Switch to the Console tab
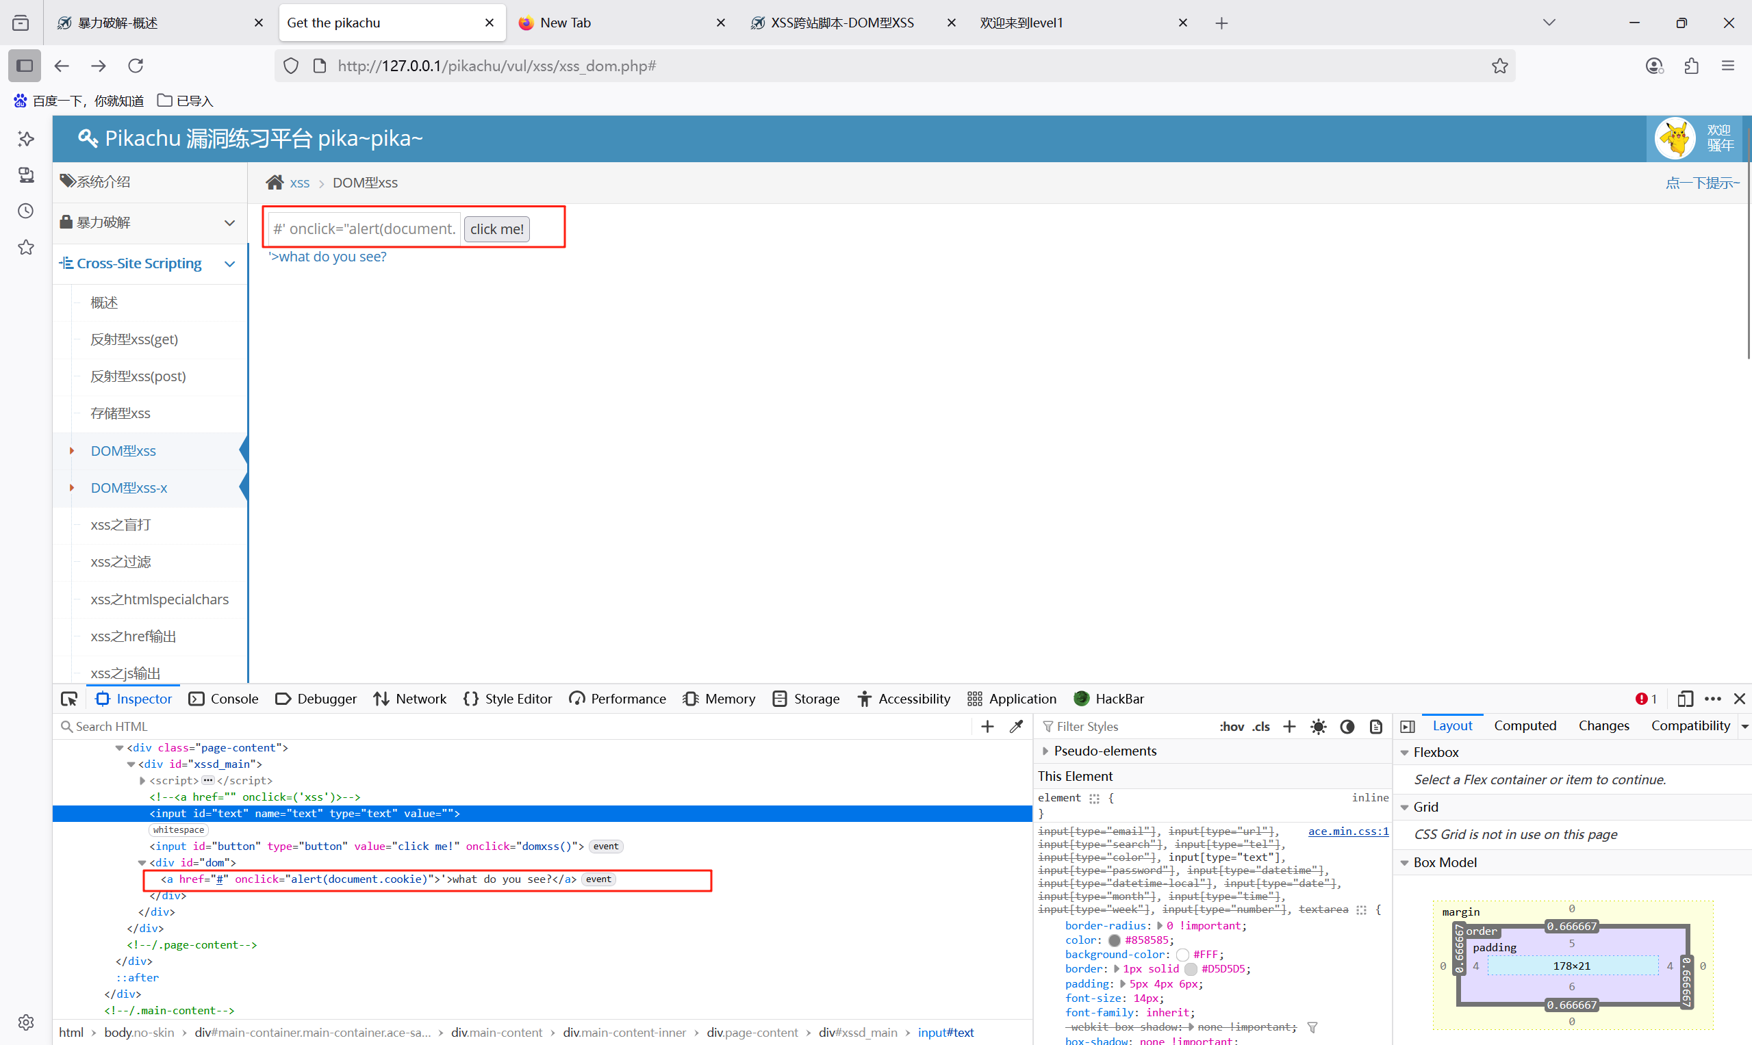This screenshot has width=1752, height=1045. (224, 699)
